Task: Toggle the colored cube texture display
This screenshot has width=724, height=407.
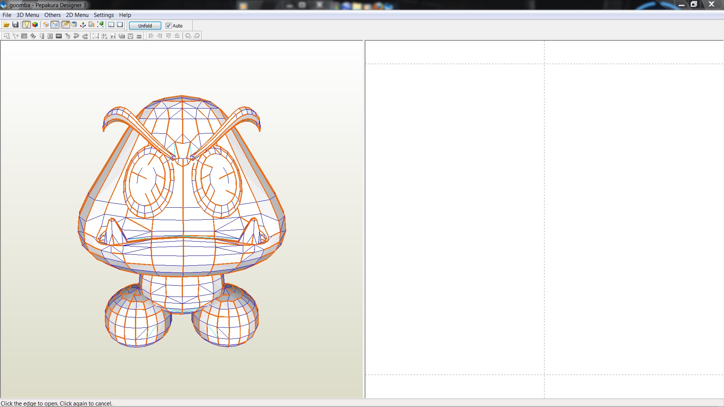Action: 35,25
